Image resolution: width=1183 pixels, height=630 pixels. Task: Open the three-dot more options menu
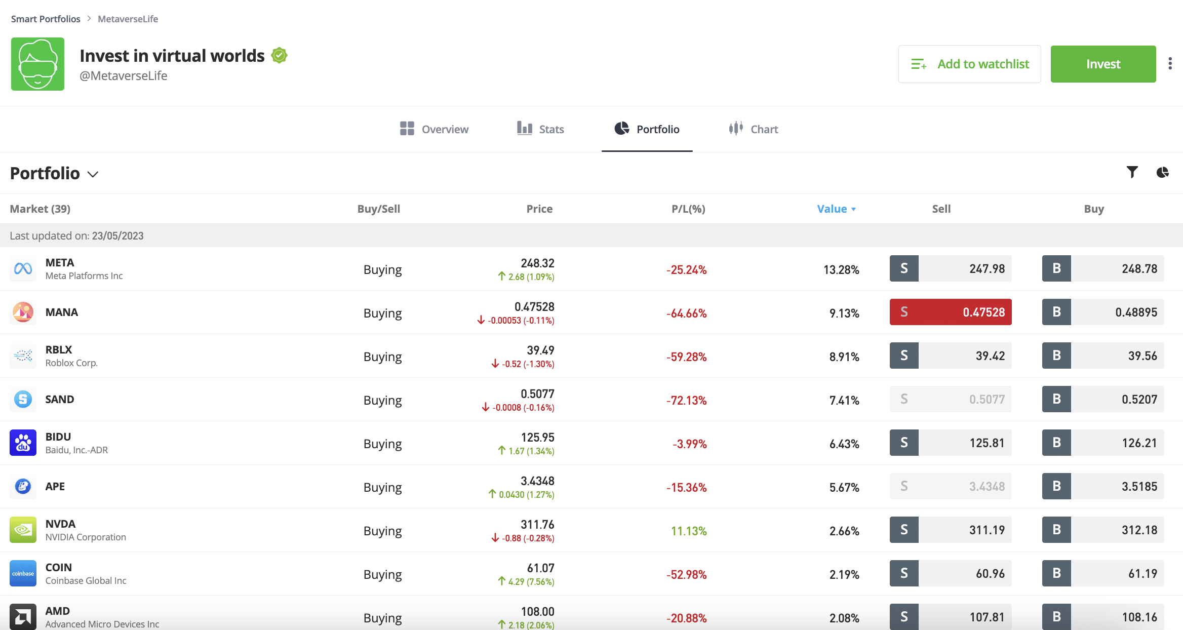[x=1170, y=63]
